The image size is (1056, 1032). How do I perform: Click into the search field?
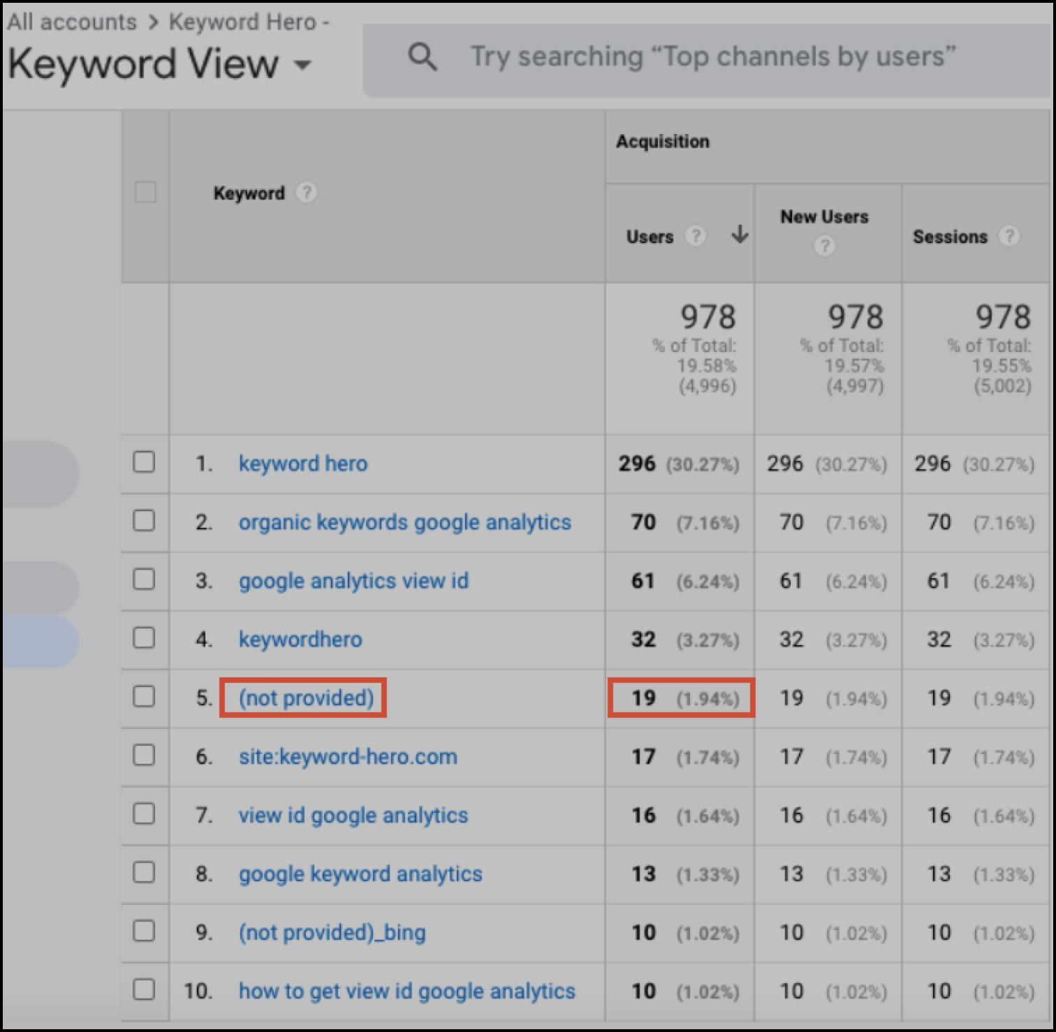click(x=698, y=57)
